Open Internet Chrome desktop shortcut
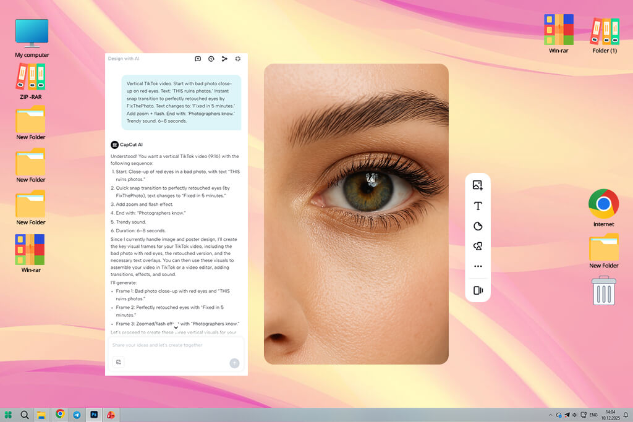The width and height of the screenshot is (633, 422). click(603, 208)
